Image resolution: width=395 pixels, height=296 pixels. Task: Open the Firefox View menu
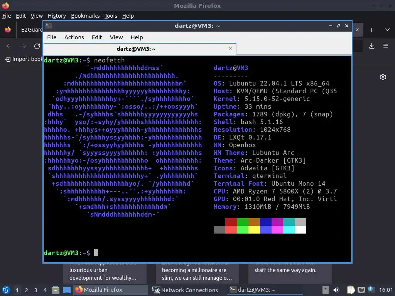click(x=37, y=16)
